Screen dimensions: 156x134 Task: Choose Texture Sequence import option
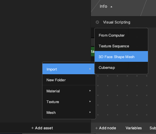121,46
